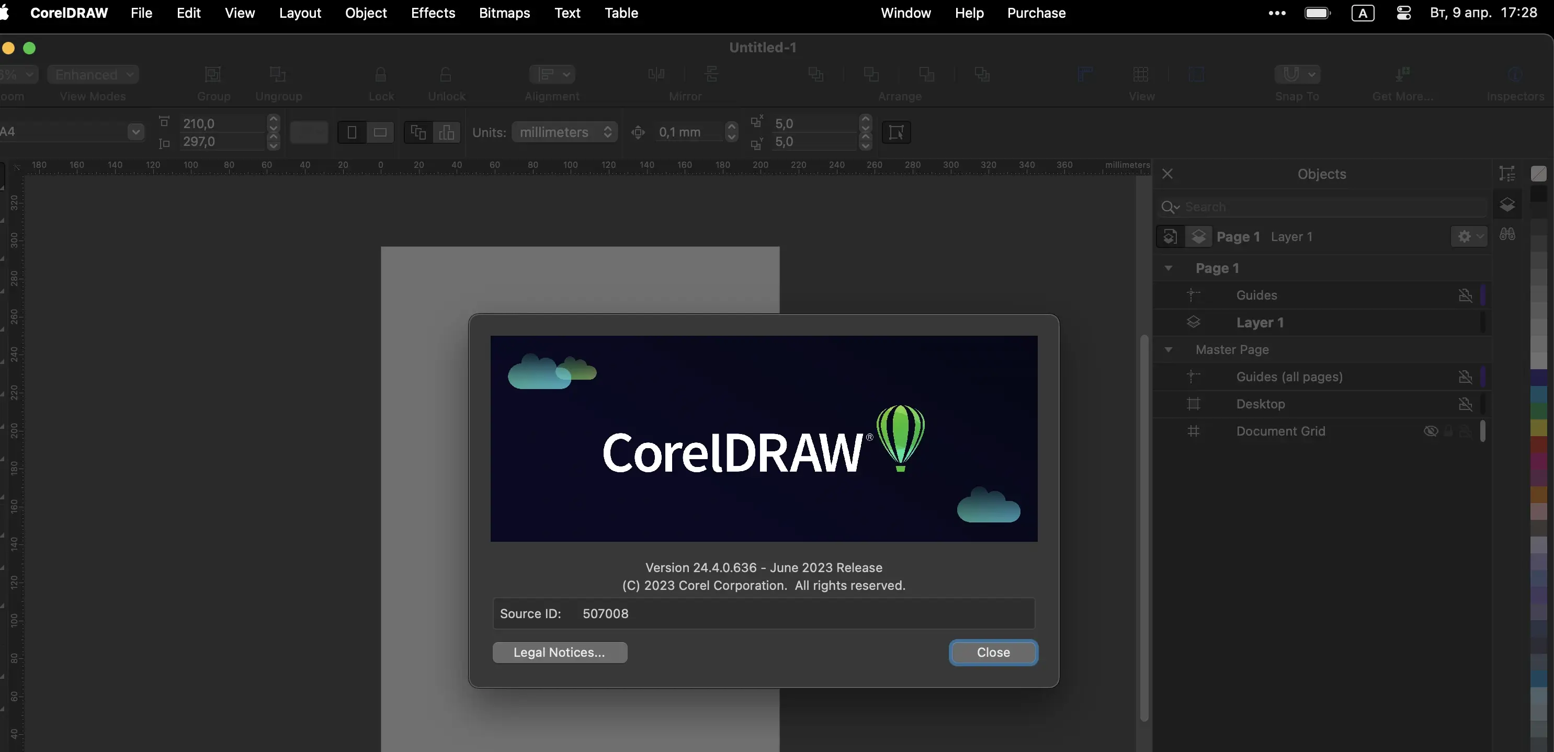Click the Guides row guideline icon
1554x752 pixels.
[x=1193, y=295]
